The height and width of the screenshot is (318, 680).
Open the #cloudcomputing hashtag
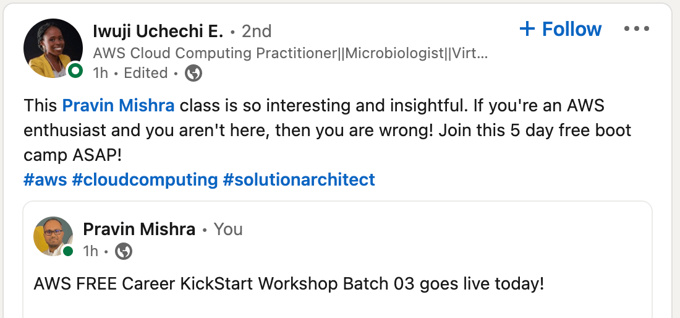[x=145, y=180]
